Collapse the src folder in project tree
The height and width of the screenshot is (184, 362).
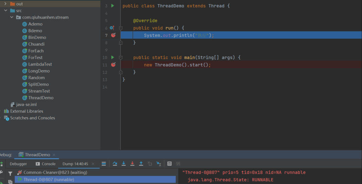tap(6, 11)
